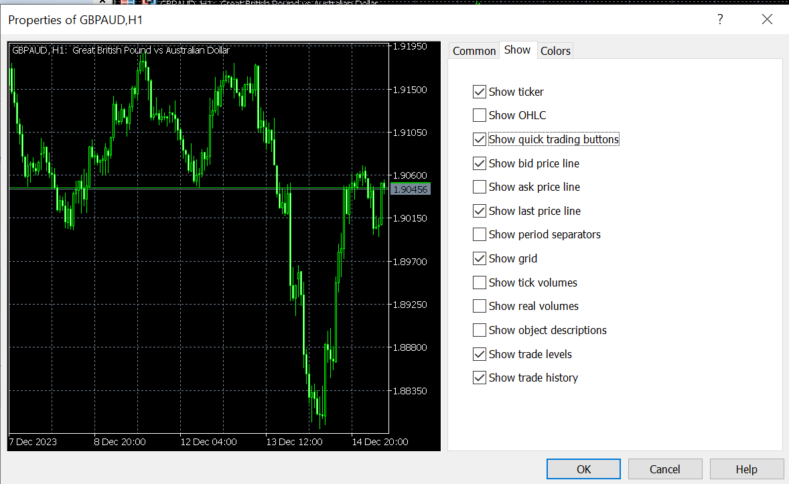This screenshot has height=484, width=789.
Task: Disable Show grid
Action: [x=480, y=258]
